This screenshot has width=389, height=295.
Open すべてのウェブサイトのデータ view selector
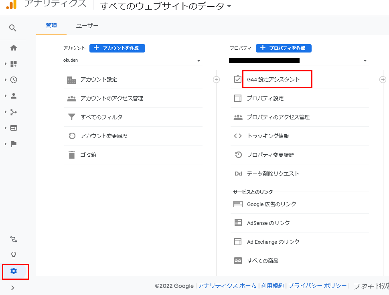166,6
